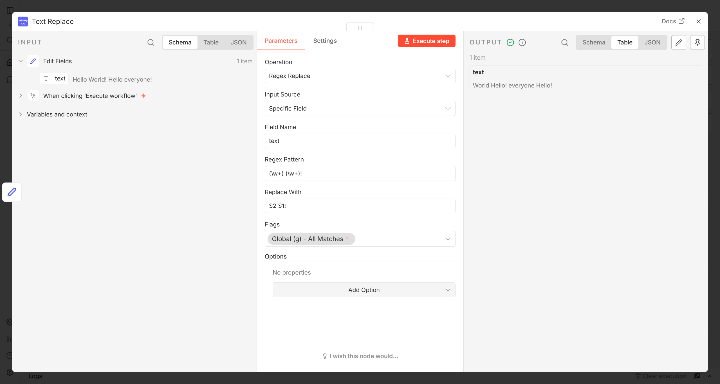Click the floating Edit Fields node button
This screenshot has width=720, height=384.
[x=12, y=192]
